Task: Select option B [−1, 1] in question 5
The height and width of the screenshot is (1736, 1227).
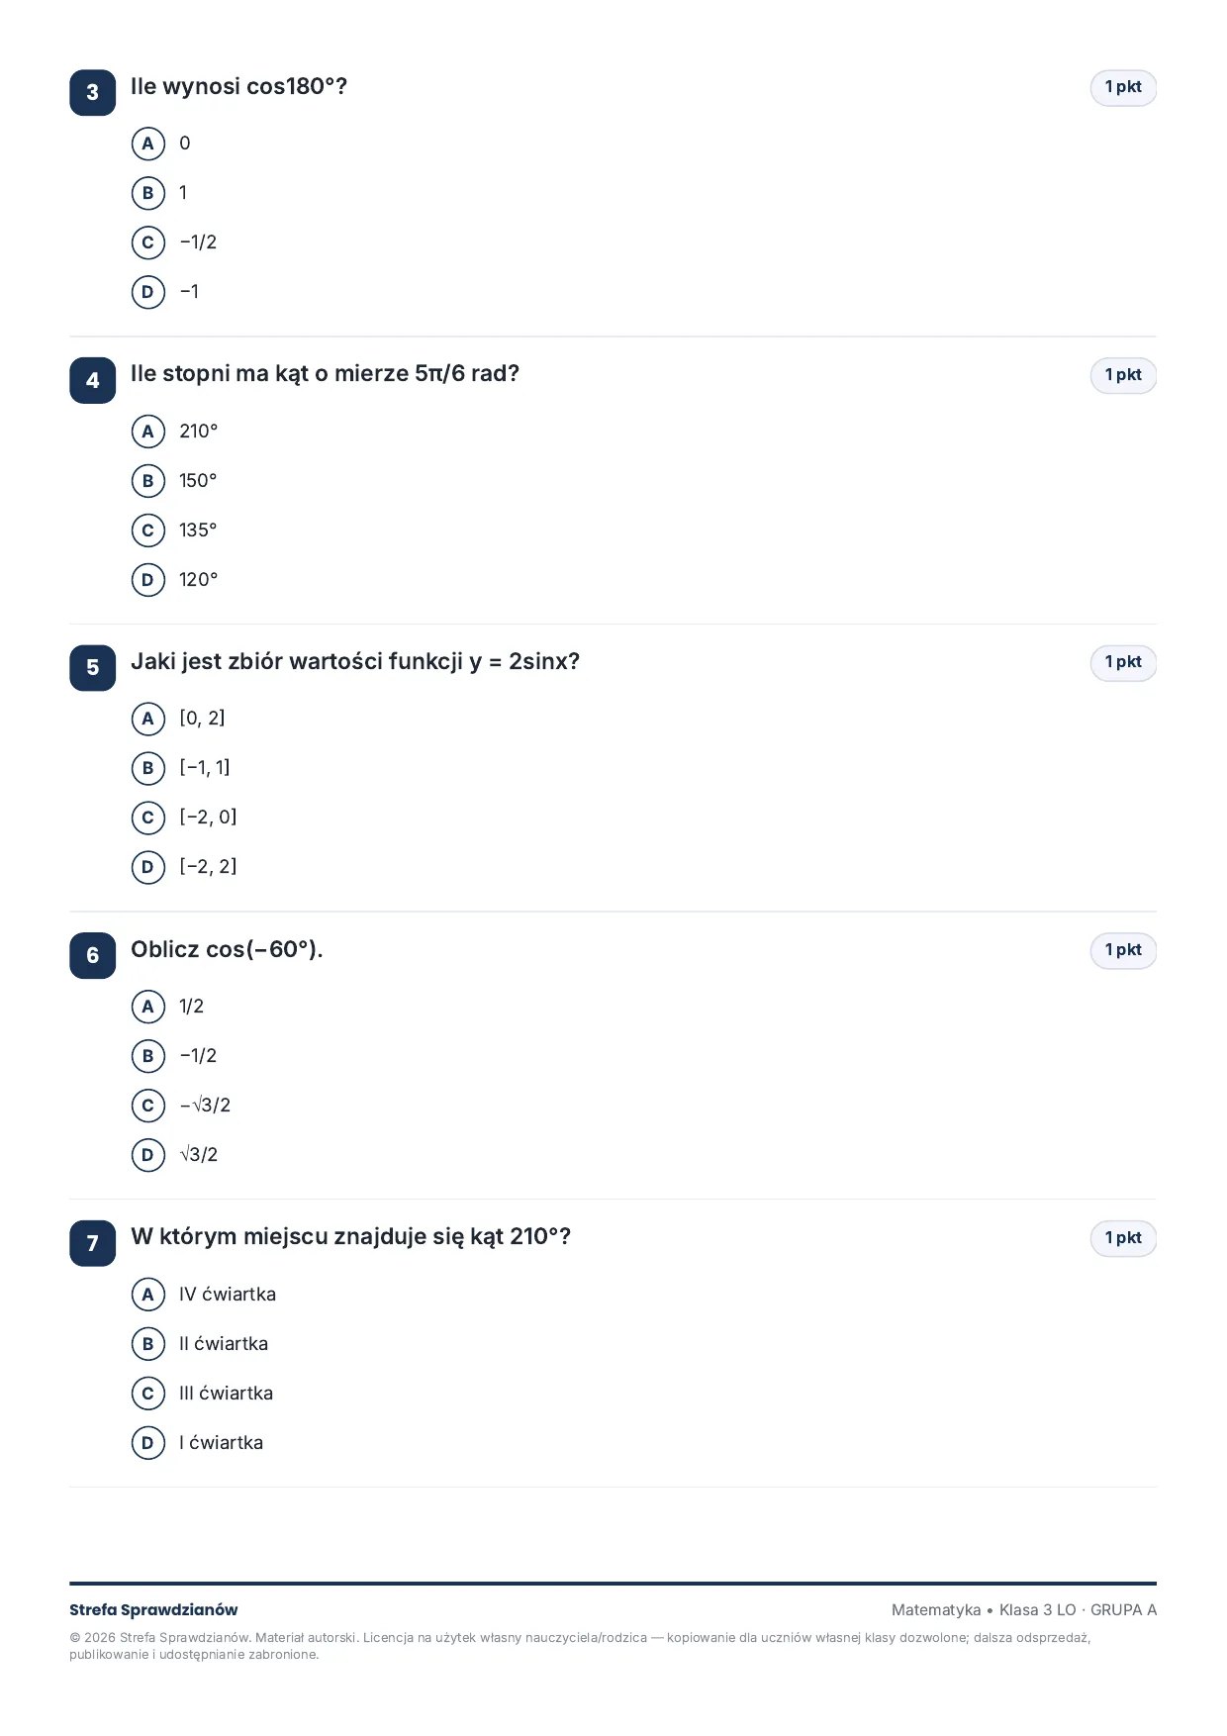Action: [148, 768]
